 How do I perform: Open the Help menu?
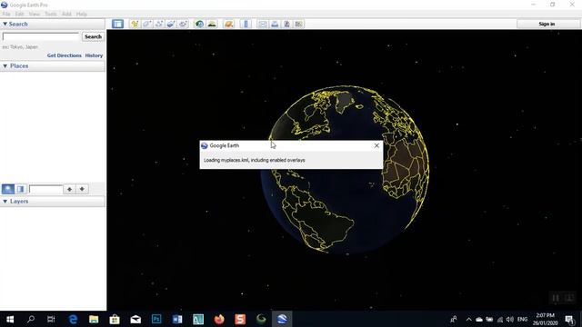click(81, 15)
